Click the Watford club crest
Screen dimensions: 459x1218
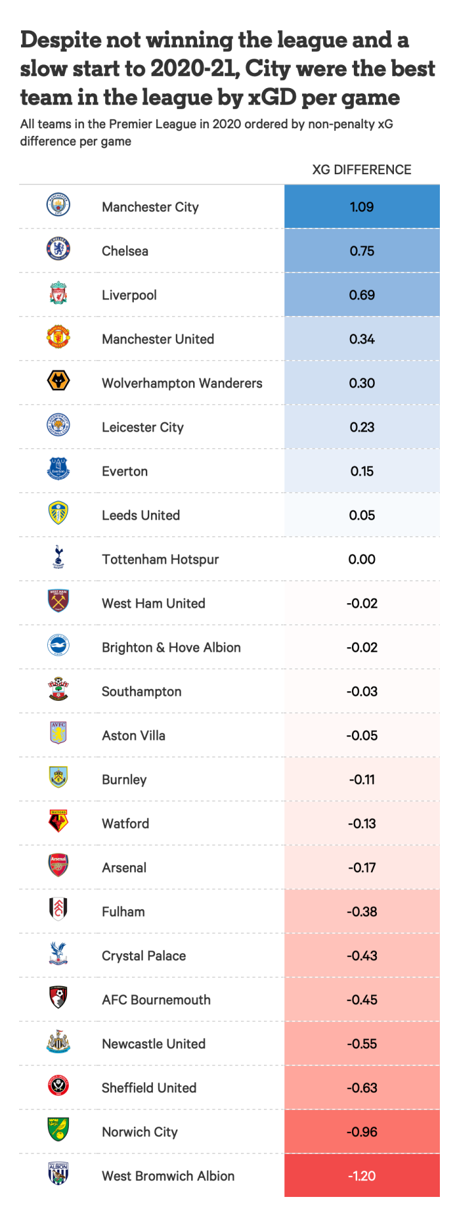[x=58, y=822]
